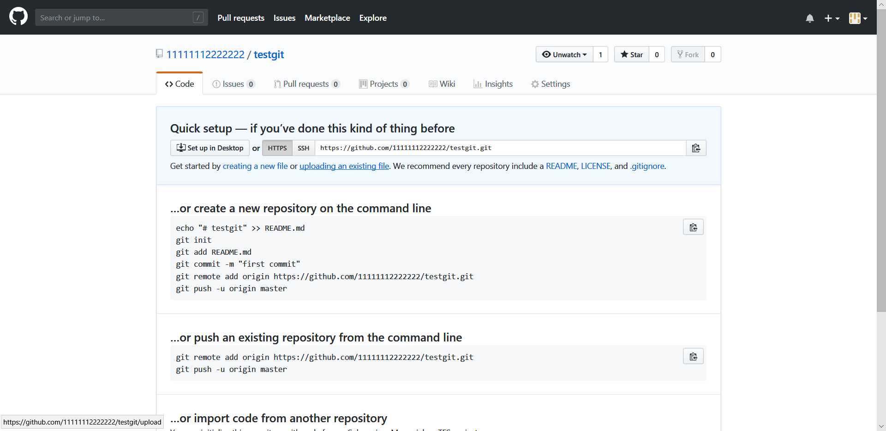886x431 pixels.
Task: Focus the Search or jump to field
Action: click(x=121, y=18)
